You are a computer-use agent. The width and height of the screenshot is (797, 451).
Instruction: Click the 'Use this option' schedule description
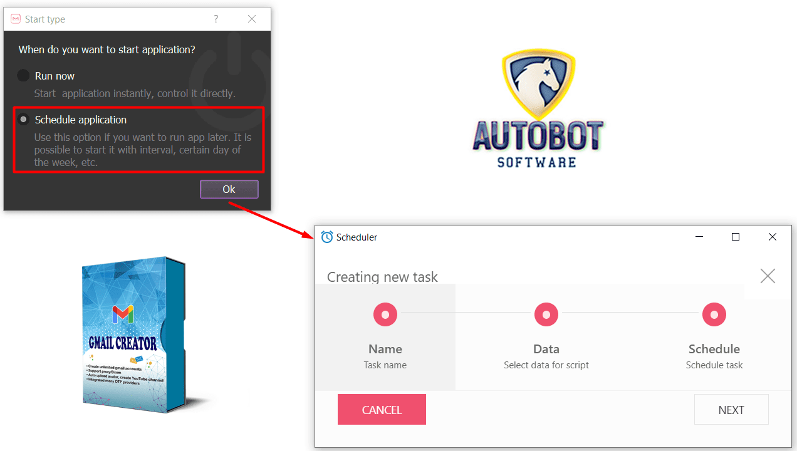point(143,150)
